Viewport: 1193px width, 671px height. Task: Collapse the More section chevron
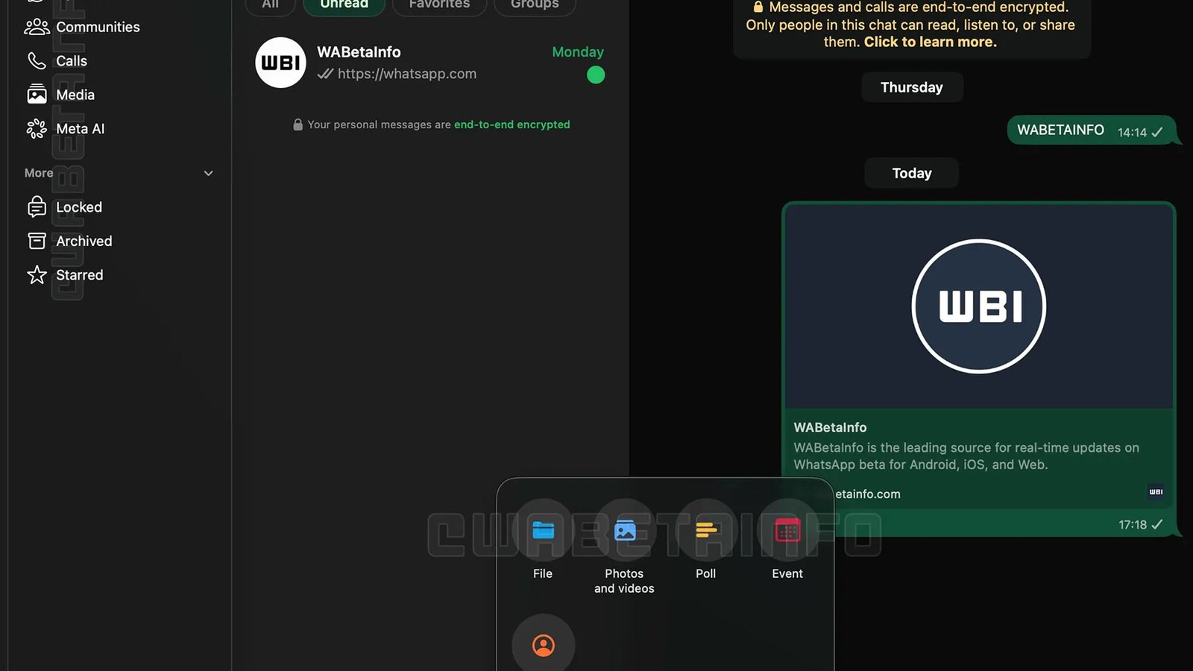click(209, 173)
